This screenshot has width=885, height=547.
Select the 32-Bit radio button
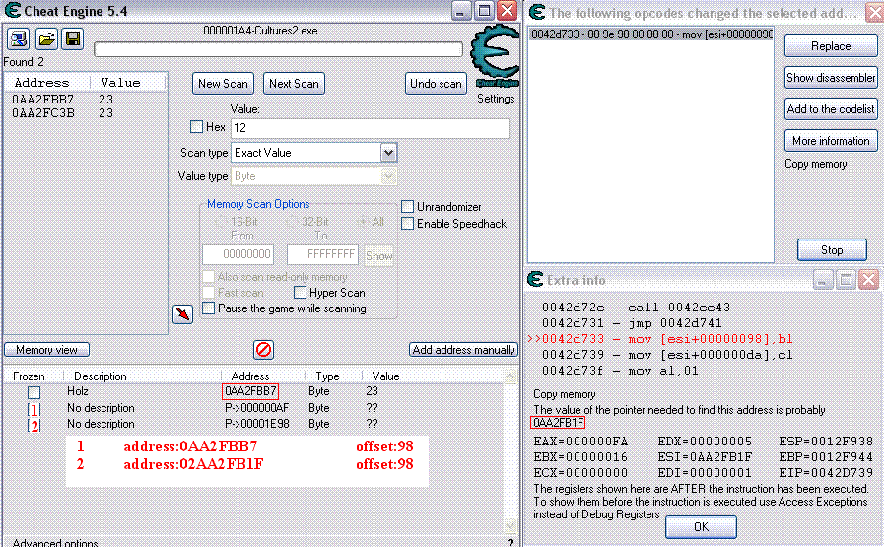(x=292, y=222)
